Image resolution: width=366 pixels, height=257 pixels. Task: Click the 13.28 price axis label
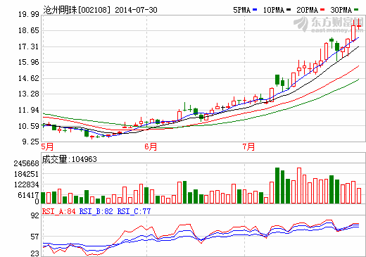[x=29, y=94]
